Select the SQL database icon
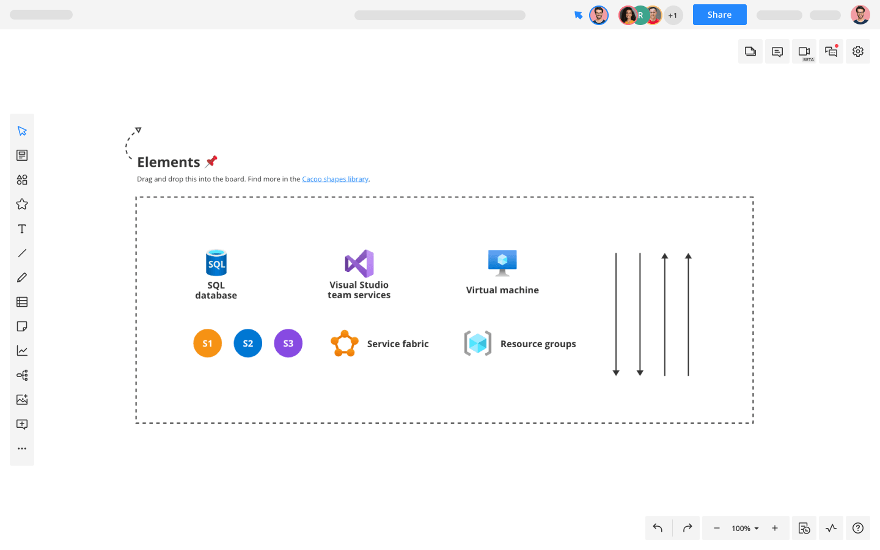The image size is (880, 550). [x=216, y=263]
